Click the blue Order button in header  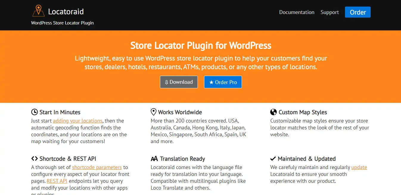(x=358, y=12)
